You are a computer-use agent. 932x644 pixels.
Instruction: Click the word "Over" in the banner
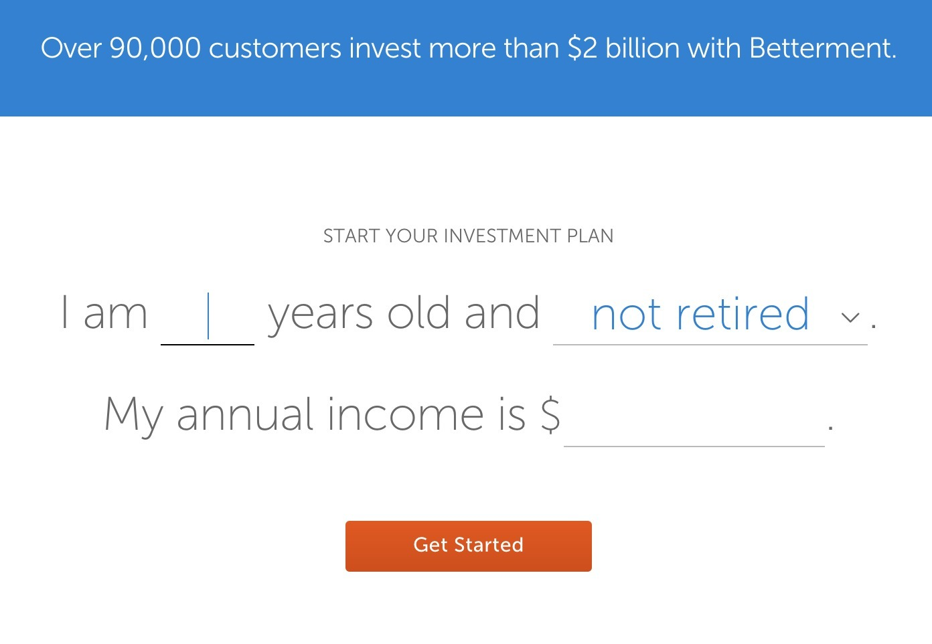tap(71, 48)
